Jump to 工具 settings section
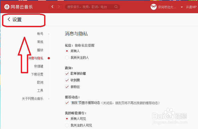Image resolution: width=198 pixels, height=129 pixels. tap(40, 90)
